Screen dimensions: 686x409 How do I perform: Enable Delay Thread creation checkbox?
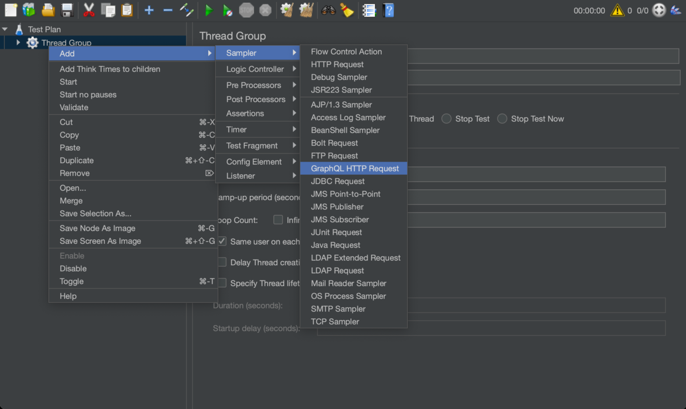tap(222, 262)
